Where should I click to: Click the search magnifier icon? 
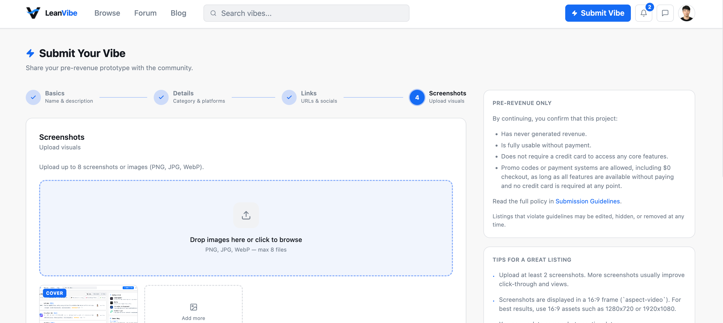[x=213, y=13]
